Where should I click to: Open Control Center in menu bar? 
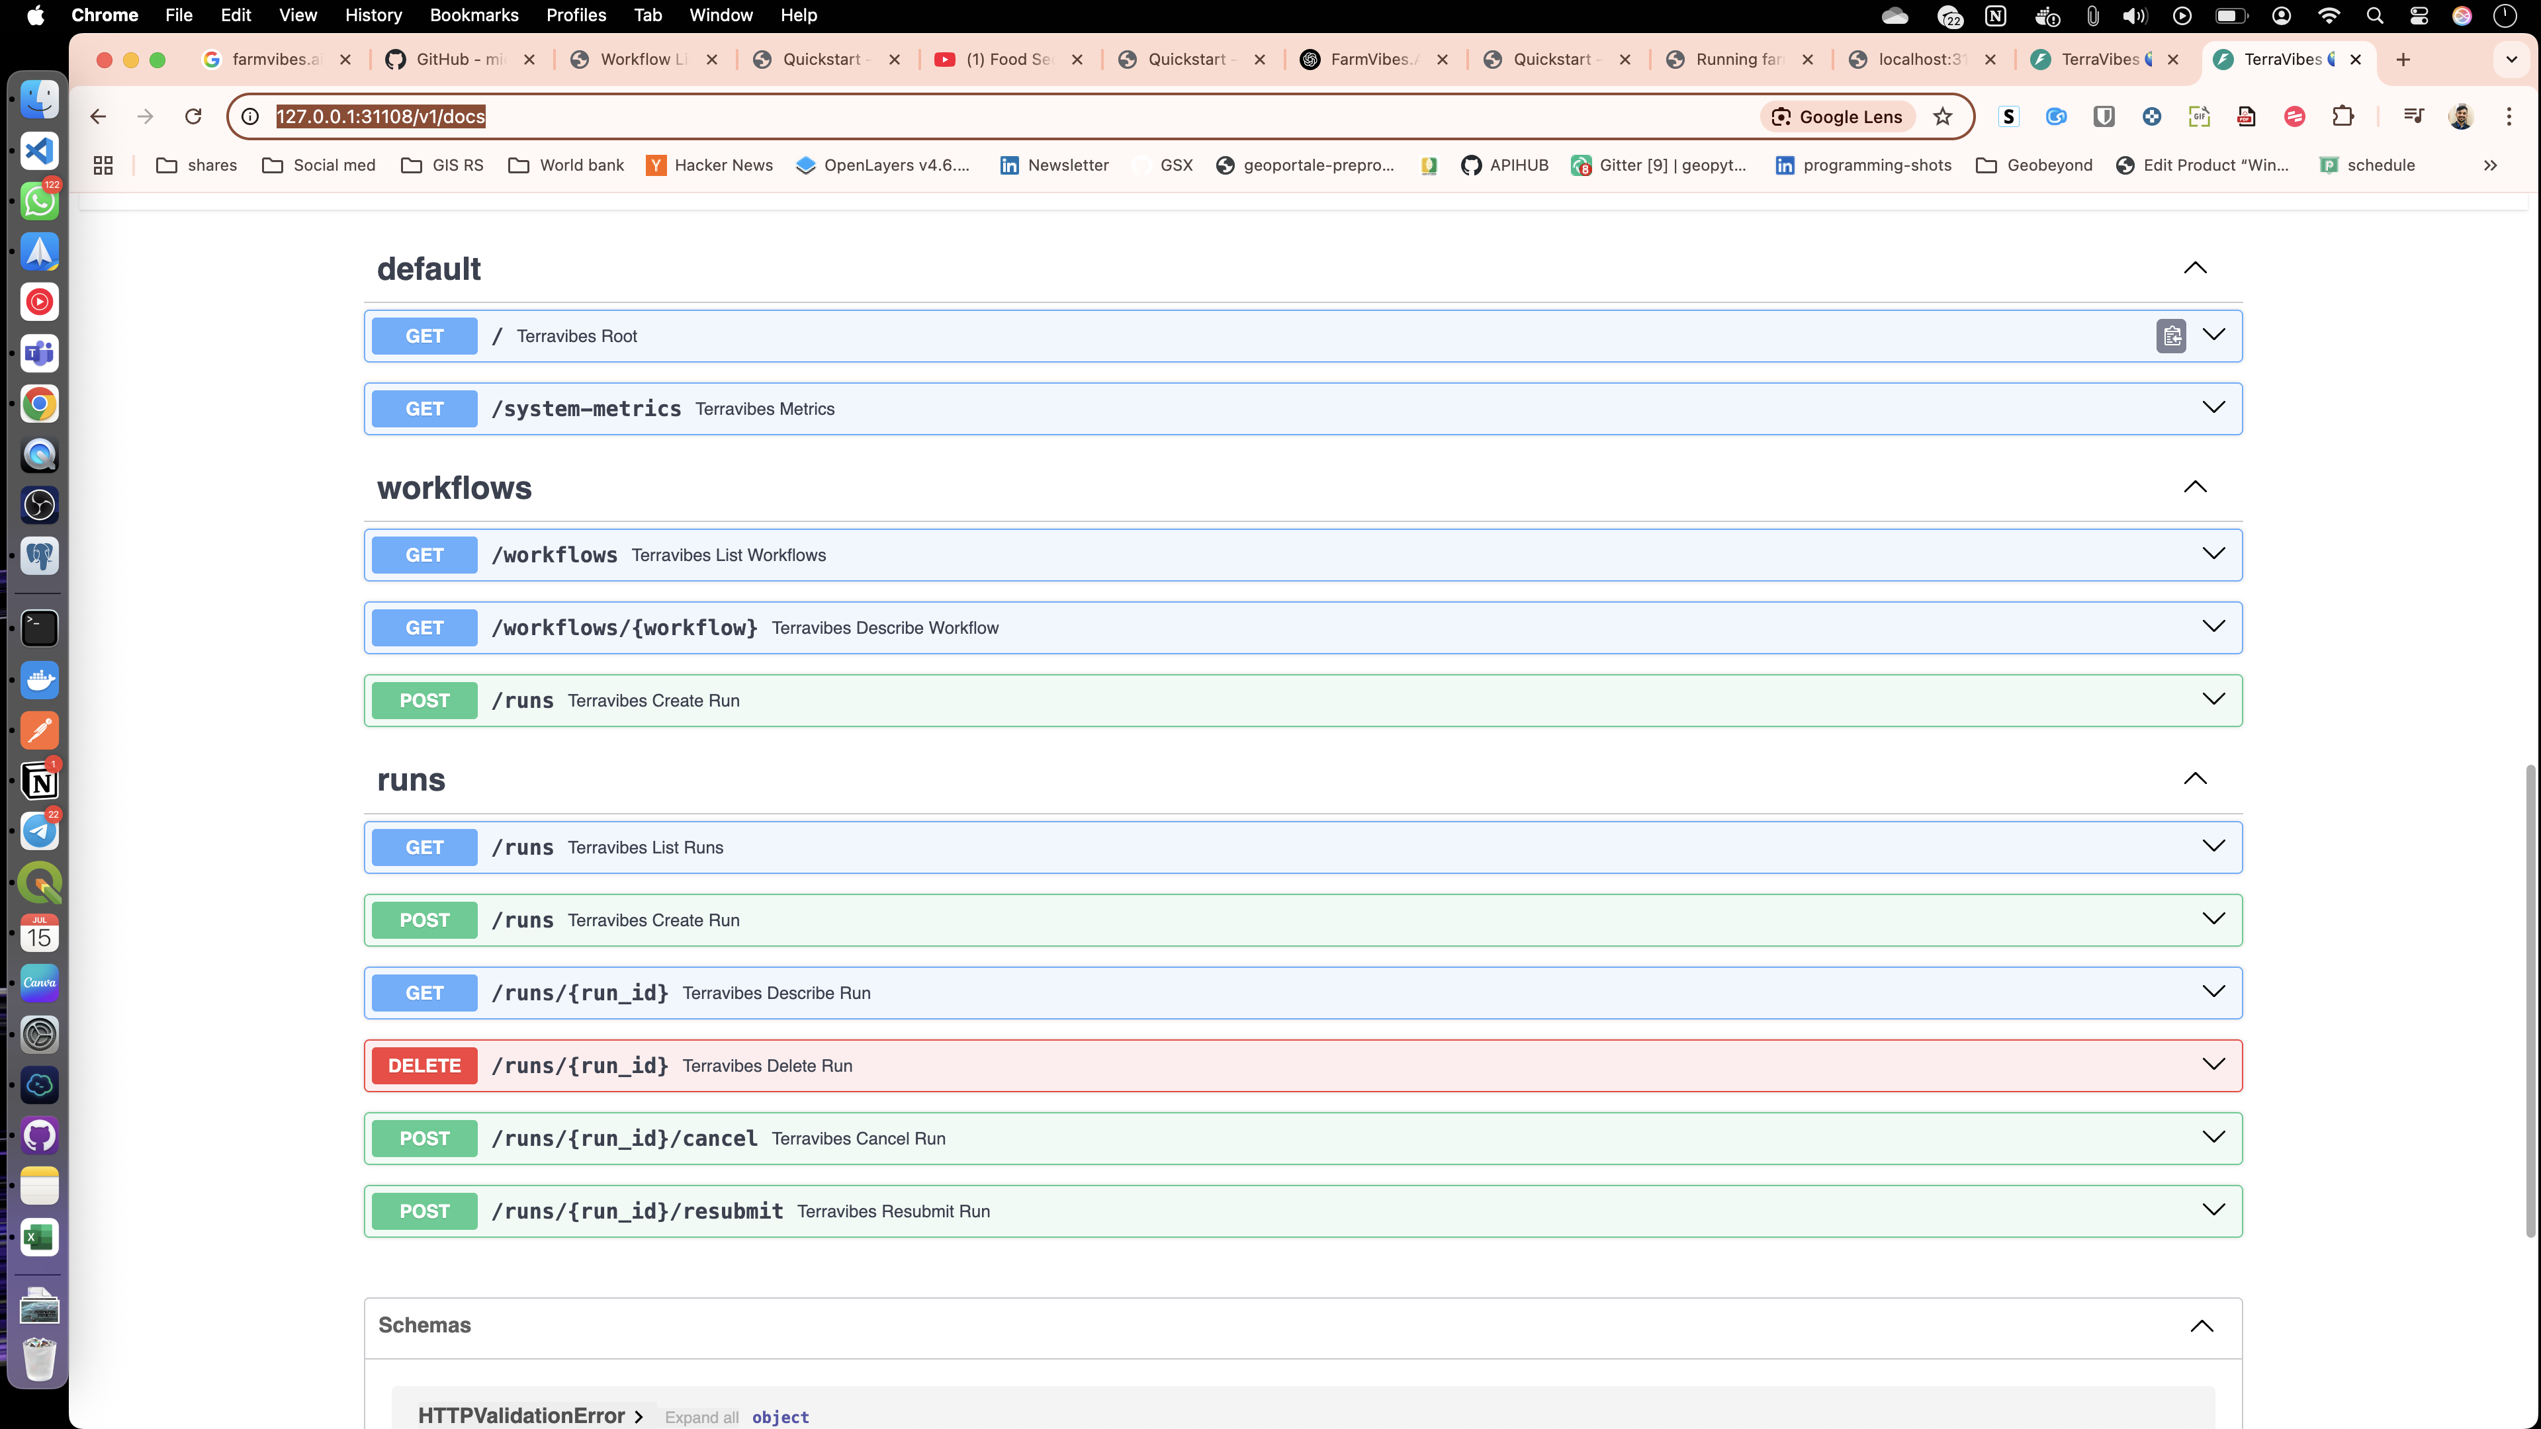2419,15
